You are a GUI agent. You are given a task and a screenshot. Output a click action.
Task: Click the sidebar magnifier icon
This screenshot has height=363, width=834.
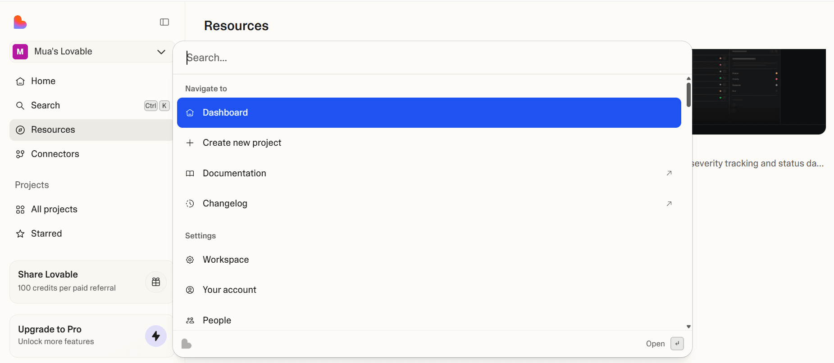click(20, 106)
